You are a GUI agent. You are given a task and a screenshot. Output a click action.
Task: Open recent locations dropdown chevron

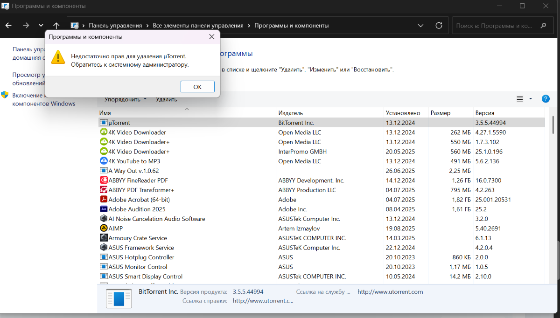41,26
